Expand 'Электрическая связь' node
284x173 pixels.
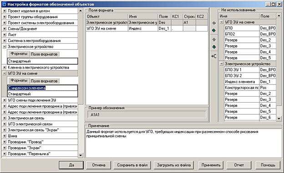[5, 118]
